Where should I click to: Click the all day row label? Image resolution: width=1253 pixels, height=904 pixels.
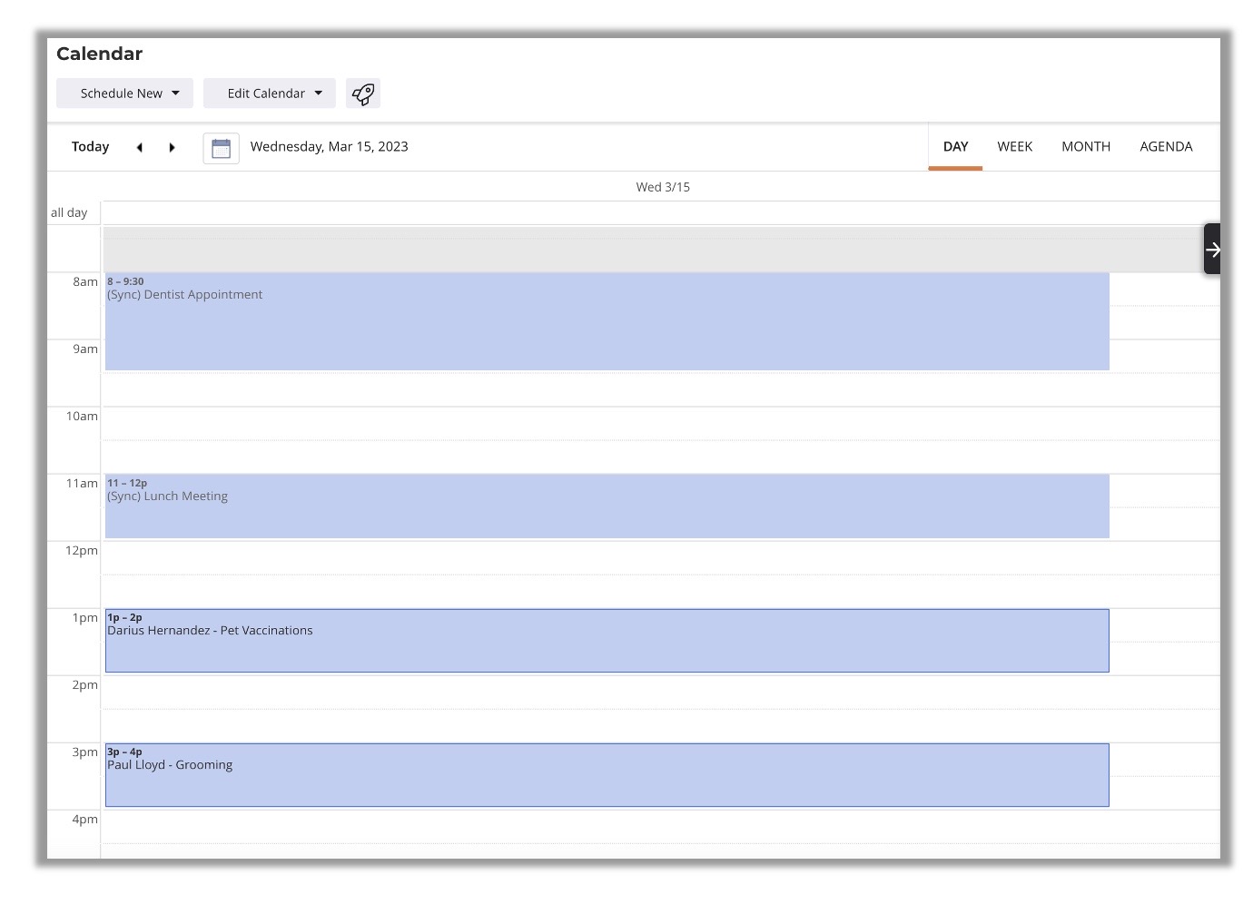69,212
